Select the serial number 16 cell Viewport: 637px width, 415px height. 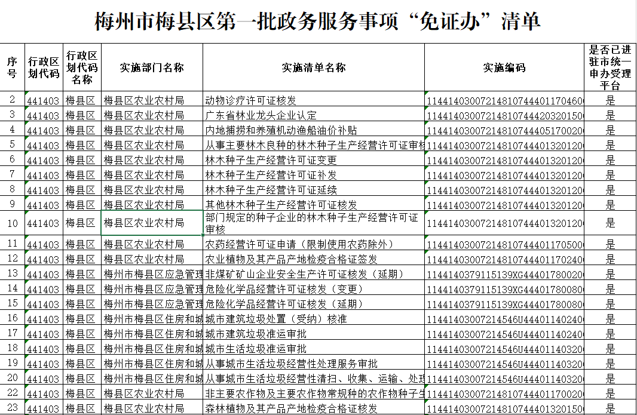click(12, 319)
